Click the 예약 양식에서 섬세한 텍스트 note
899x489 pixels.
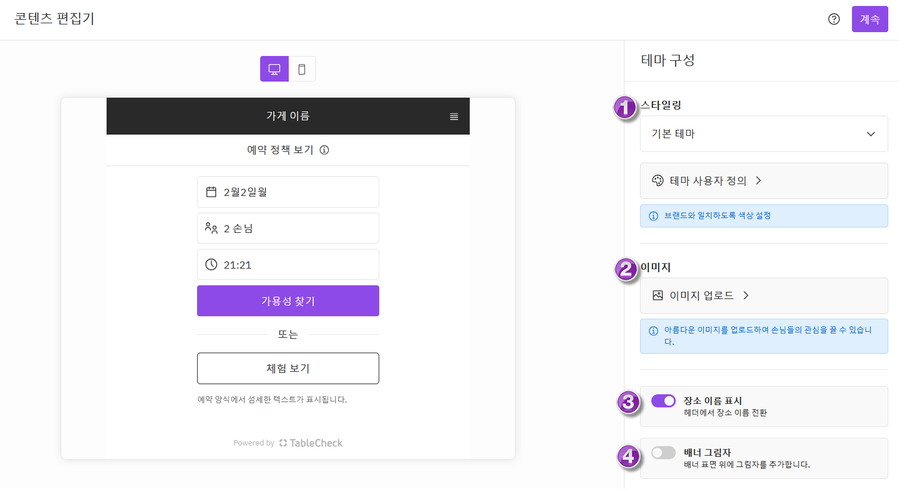tap(272, 400)
